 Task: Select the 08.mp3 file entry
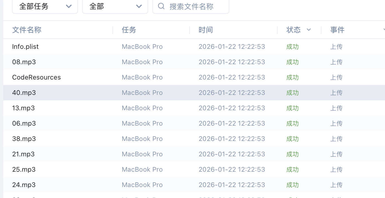point(24,62)
